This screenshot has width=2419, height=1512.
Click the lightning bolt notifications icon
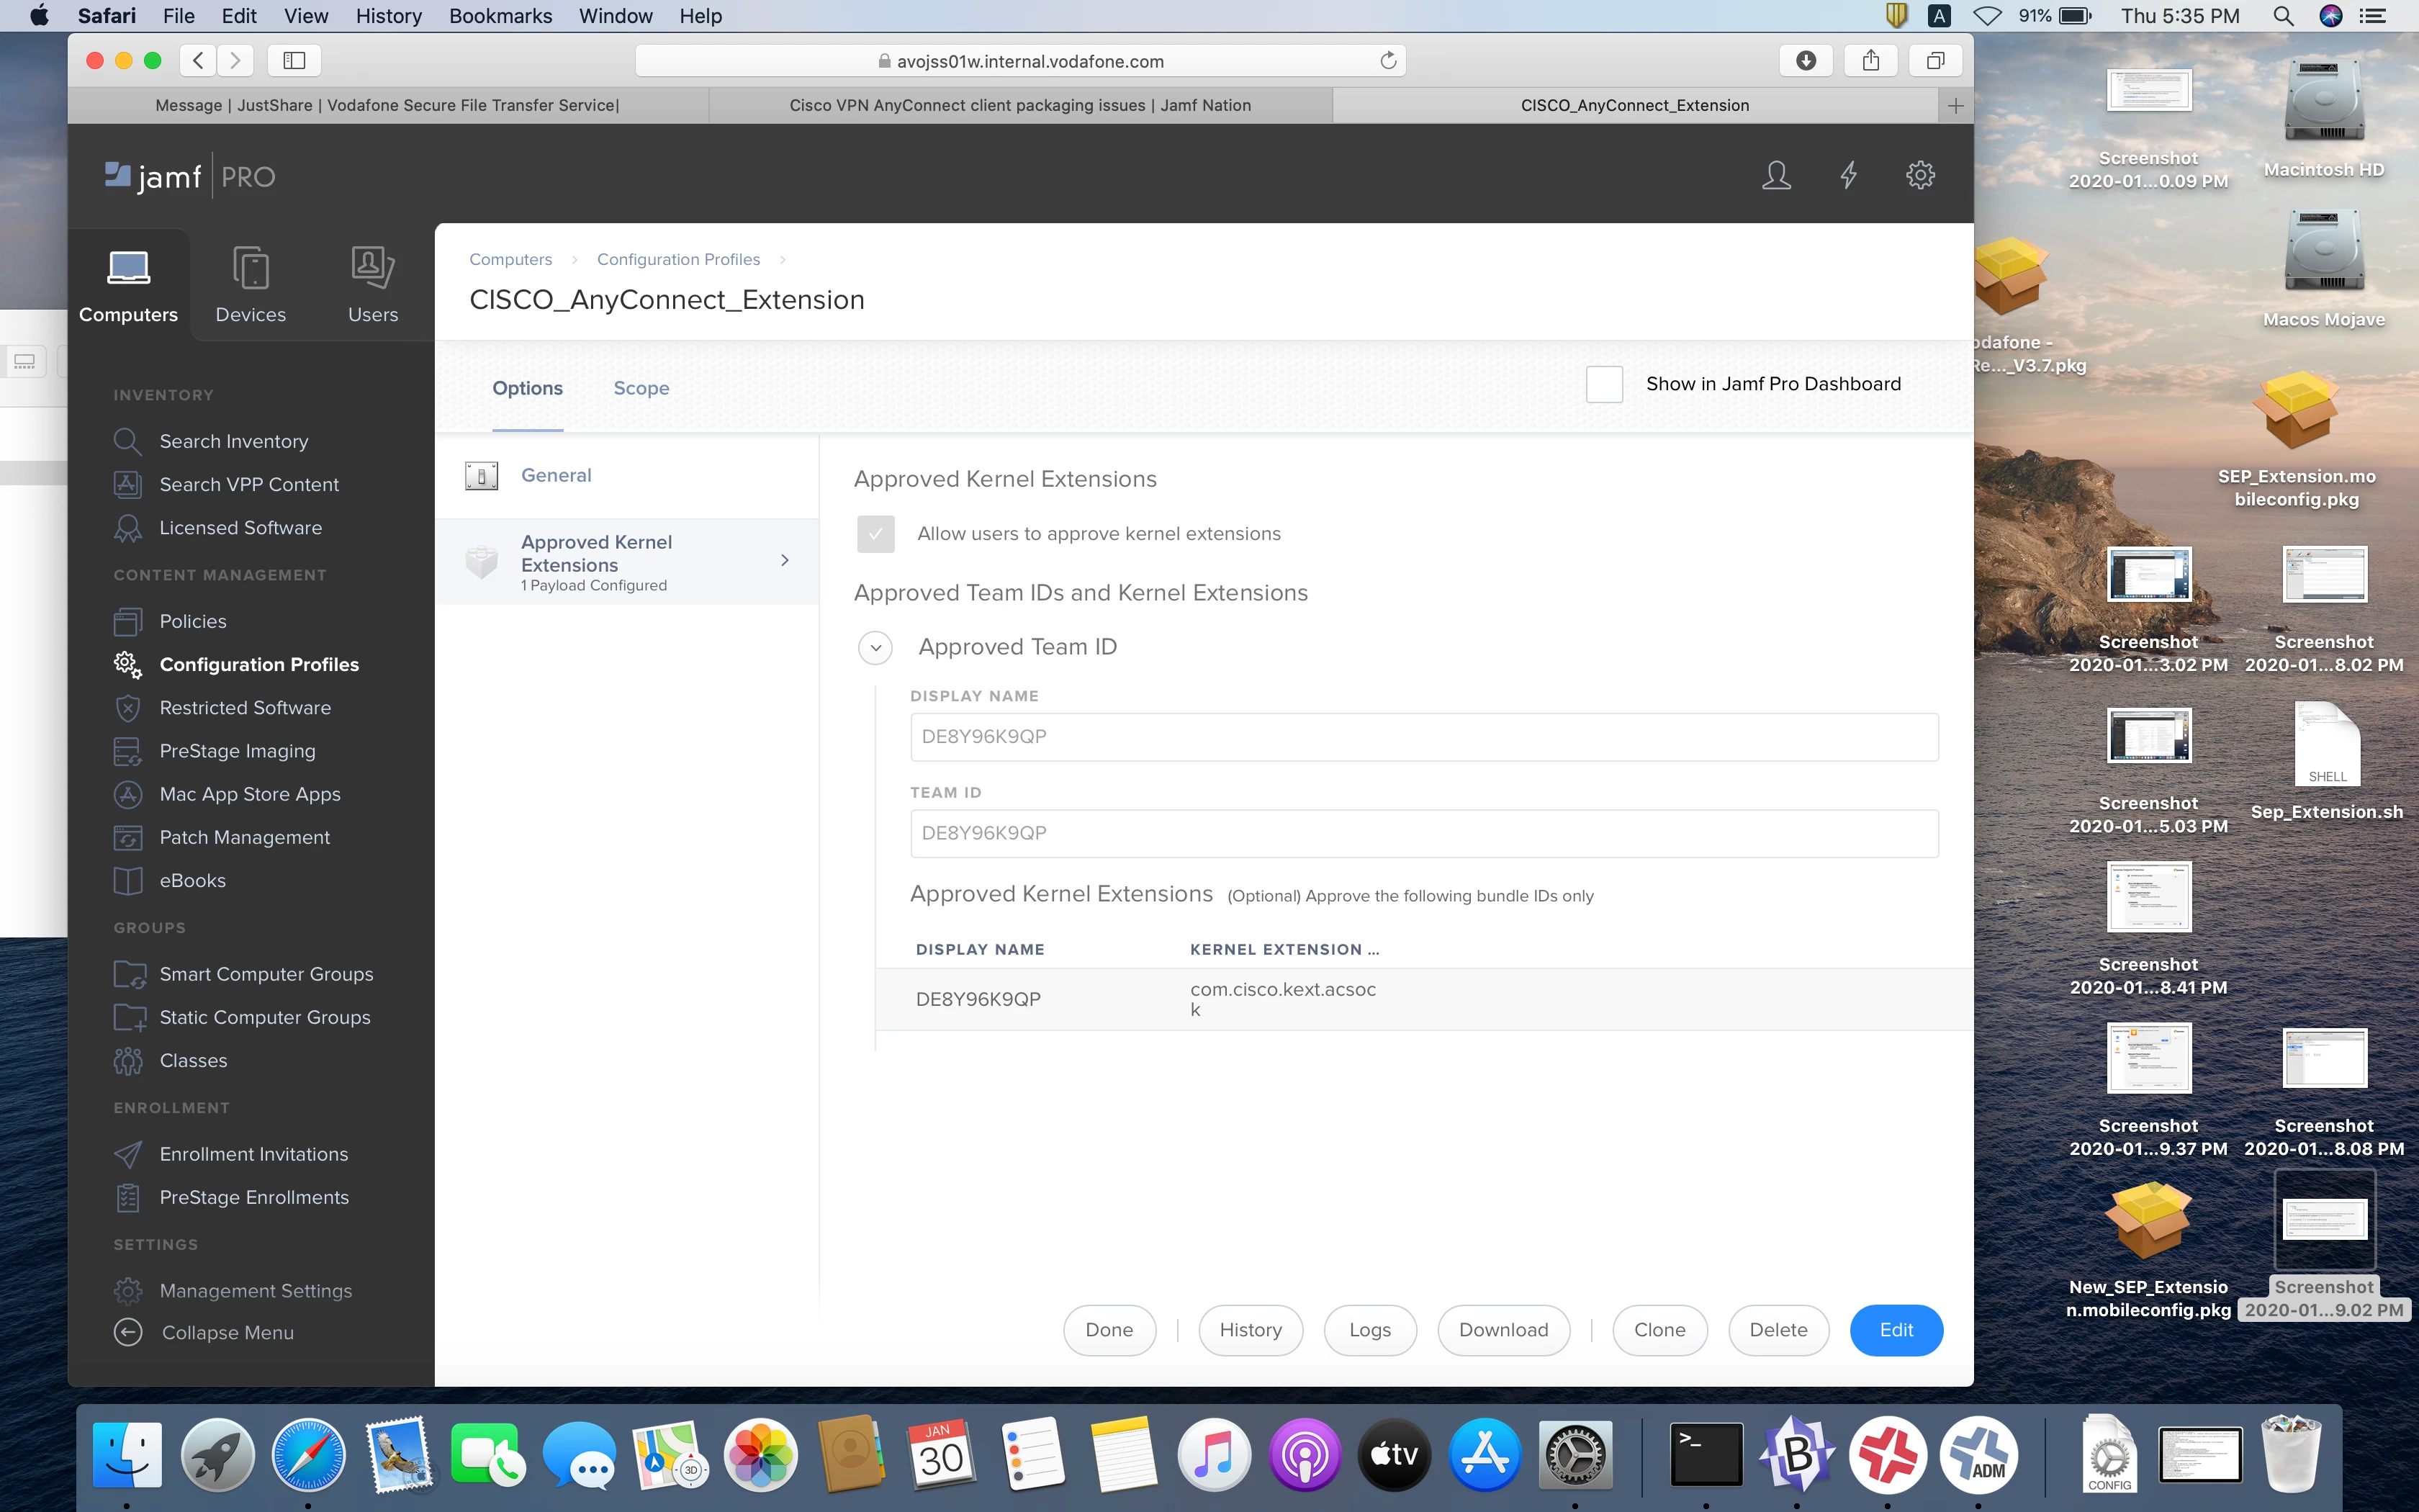(x=1848, y=176)
